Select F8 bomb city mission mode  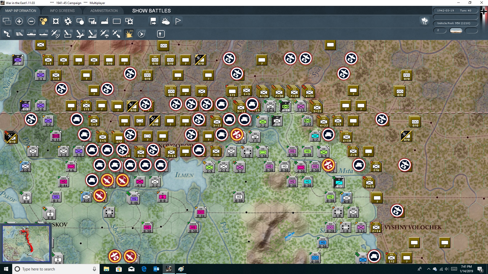coord(92,33)
